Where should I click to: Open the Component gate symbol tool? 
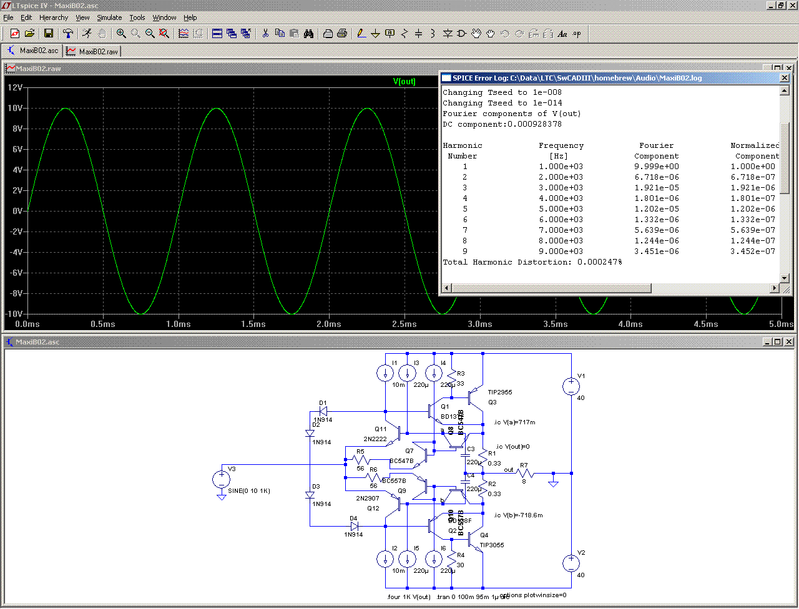point(462,34)
